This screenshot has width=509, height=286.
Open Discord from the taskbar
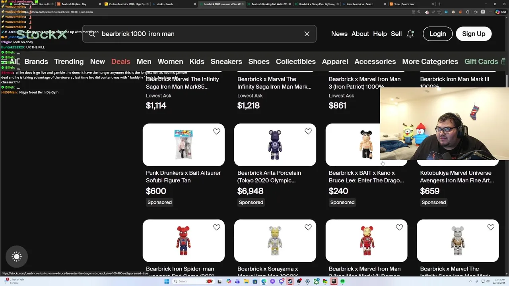pyautogui.click(x=282, y=281)
